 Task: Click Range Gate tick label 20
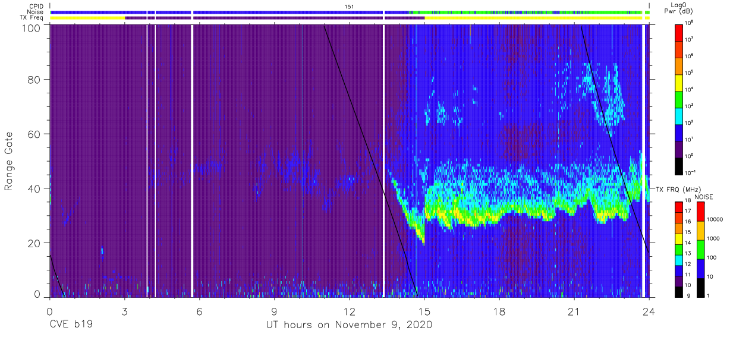click(x=35, y=243)
